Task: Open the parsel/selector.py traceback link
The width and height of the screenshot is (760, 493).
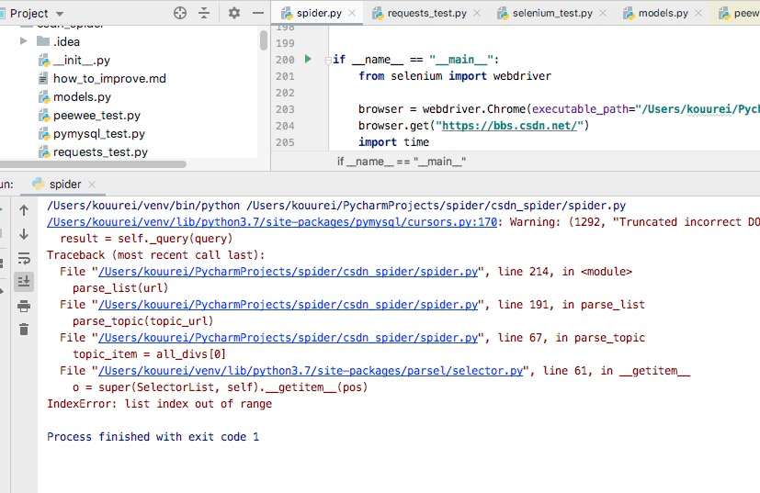Action: click(x=311, y=371)
